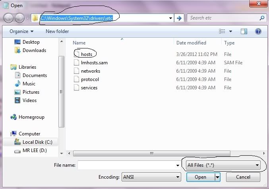
Task: Click the Go arrow next to address bar
Action: pos(179,18)
